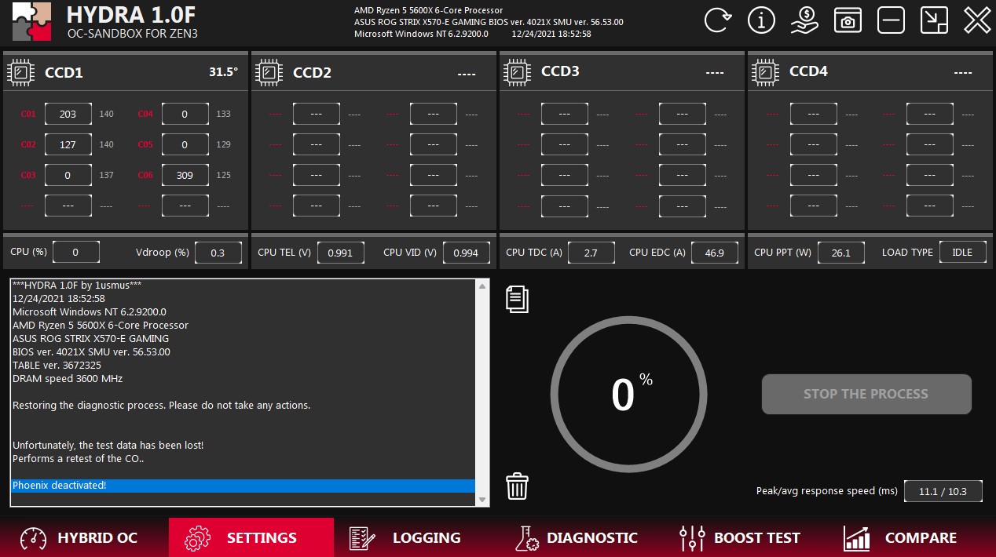This screenshot has width=996, height=557.
Task: Click the CPU PPT (W) value field
Action: [x=841, y=253]
